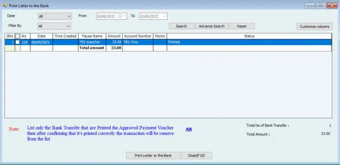Select the Status column header
Viewport: 340px width, 165px height.
[249, 36]
